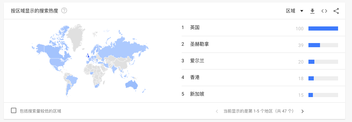Select 英国 in the region list
The height and width of the screenshot is (122, 352).
click(x=195, y=28)
